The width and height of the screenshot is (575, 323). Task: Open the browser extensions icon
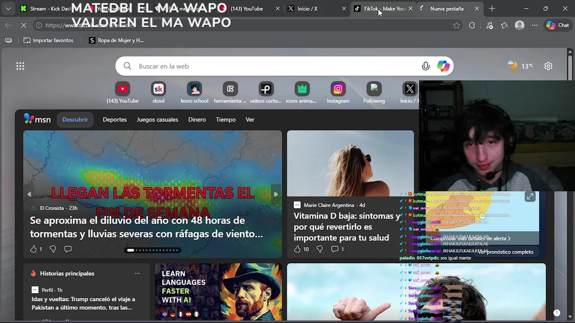pyautogui.click(x=472, y=26)
